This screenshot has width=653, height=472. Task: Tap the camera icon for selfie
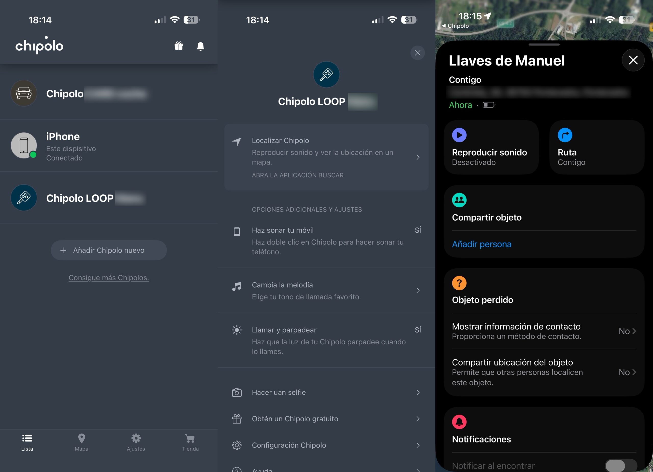pos(237,393)
